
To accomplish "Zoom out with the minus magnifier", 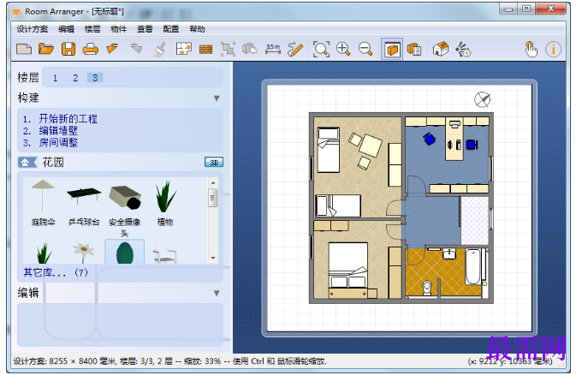I will [x=365, y=49].
